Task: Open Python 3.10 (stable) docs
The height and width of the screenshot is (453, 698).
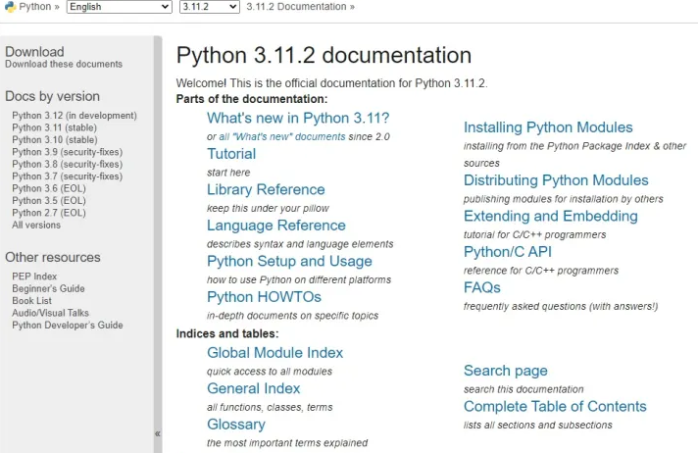Action: 54,140
